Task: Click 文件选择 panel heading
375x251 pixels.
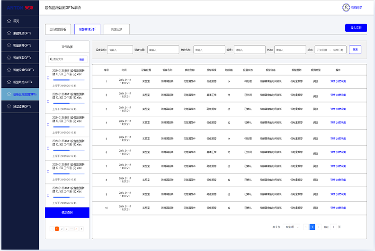Action: (67, 47)
